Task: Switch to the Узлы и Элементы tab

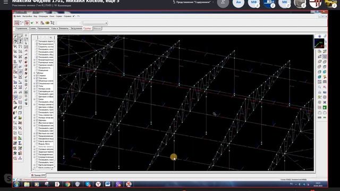Action: 60,28
